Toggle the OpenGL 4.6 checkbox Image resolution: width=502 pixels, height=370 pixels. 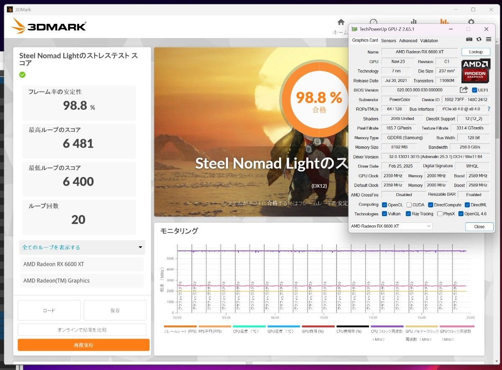[x=461, y=214]
